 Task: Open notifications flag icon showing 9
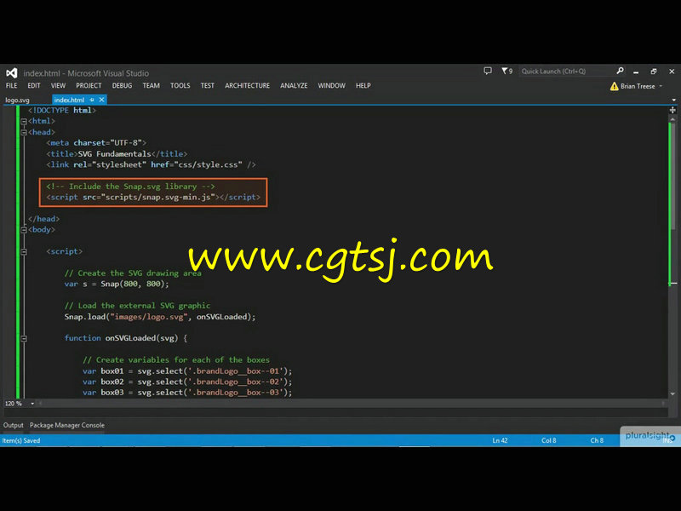pyautogui.click(x=506, y=71)
